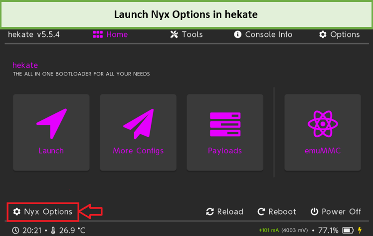The image size is (373, 236).
Task: Open More Configs paper plane icon
Action: [139, 124]
